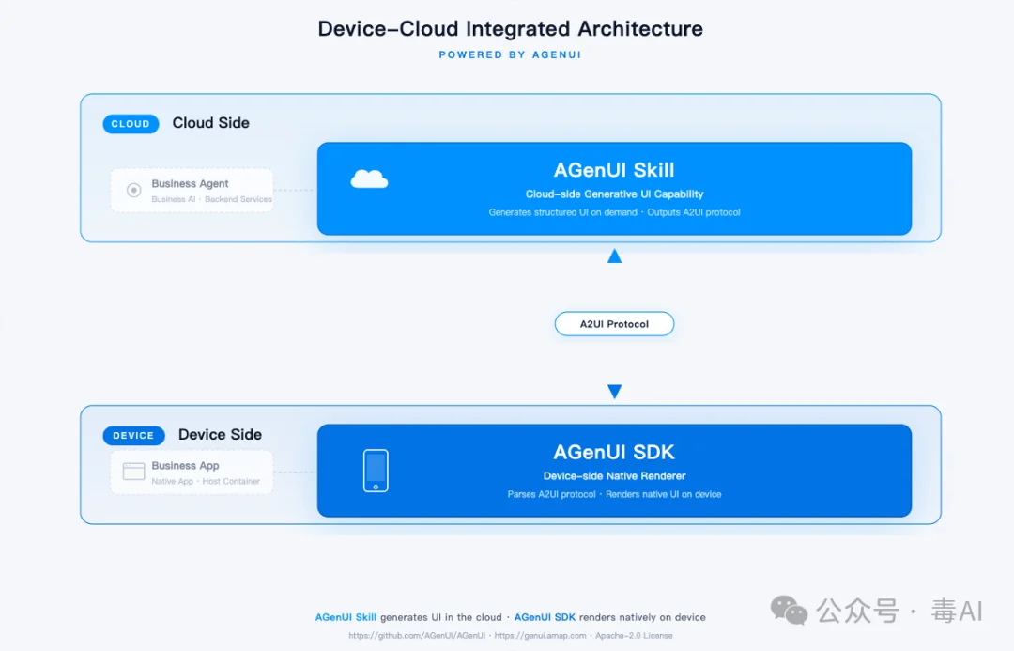Click the AGenUI Skill link in footer
Image resolution: width=1014 pixels, height=651 pixels.
pos(346,617)
